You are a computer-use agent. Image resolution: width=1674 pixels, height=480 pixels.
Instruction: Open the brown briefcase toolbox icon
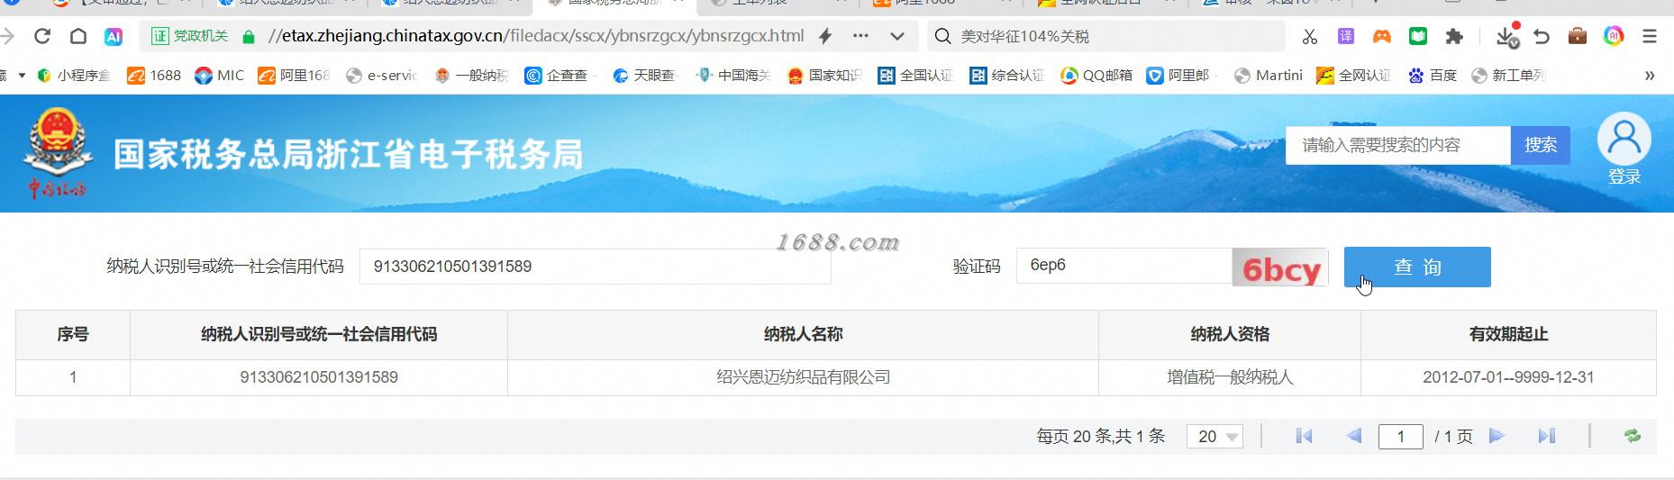pyautogui.click(x=1578, y=36)
